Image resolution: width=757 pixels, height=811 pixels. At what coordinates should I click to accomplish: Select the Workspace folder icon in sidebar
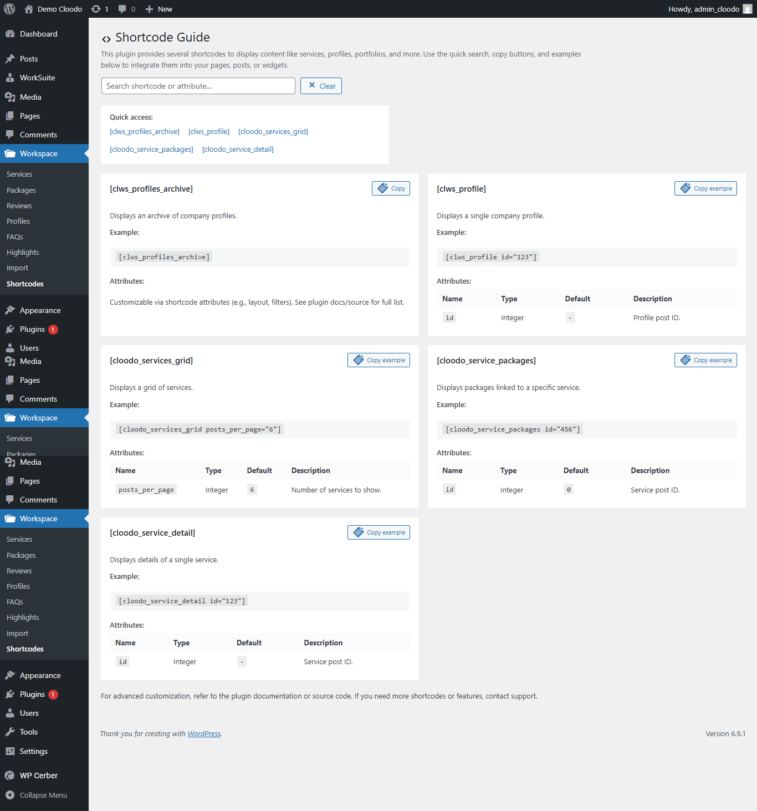11,153
